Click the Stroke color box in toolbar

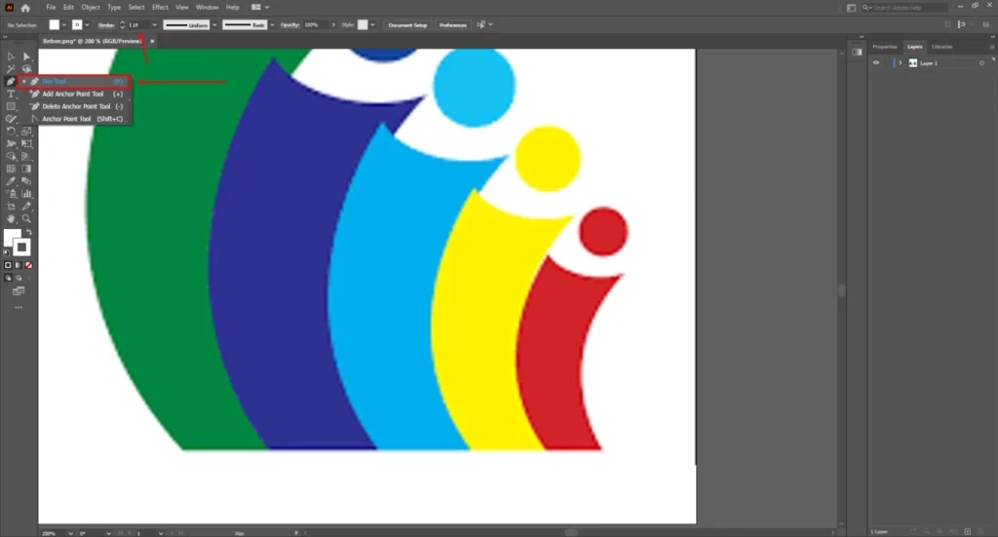pyautogui.click(x=23, y=248)
